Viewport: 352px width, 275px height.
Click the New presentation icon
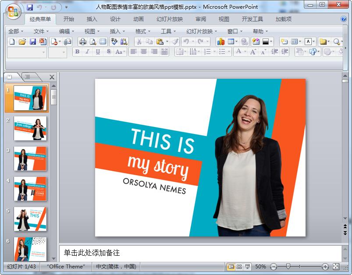pyautogui.click(x=12, y=42)
